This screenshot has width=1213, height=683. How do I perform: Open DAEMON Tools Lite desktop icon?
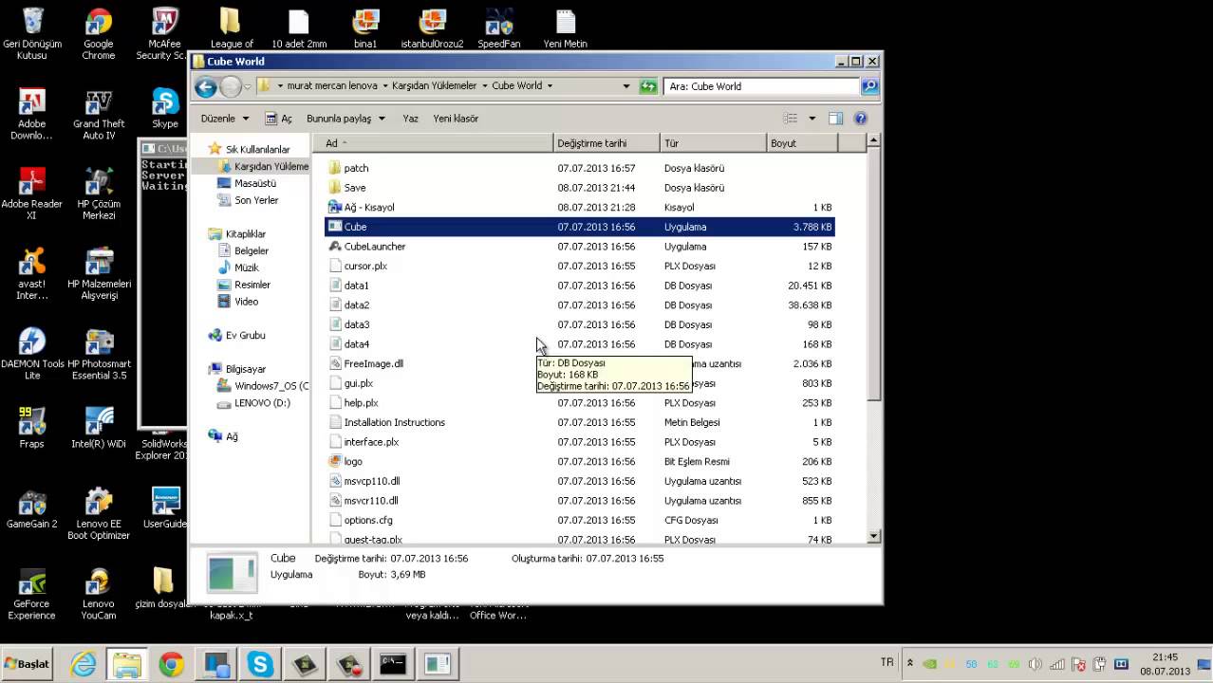pos(32,354)
